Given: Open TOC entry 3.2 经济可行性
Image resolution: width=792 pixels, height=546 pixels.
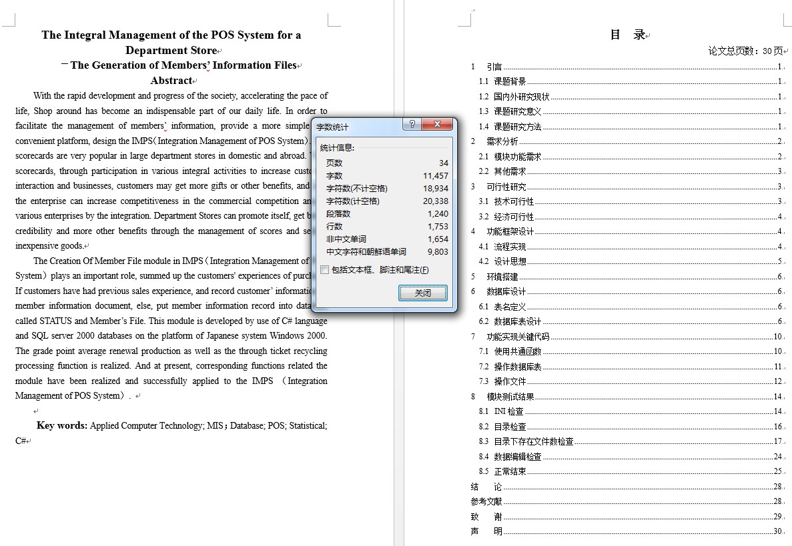Looking at the screenshot, I should [x=631, y=217].
